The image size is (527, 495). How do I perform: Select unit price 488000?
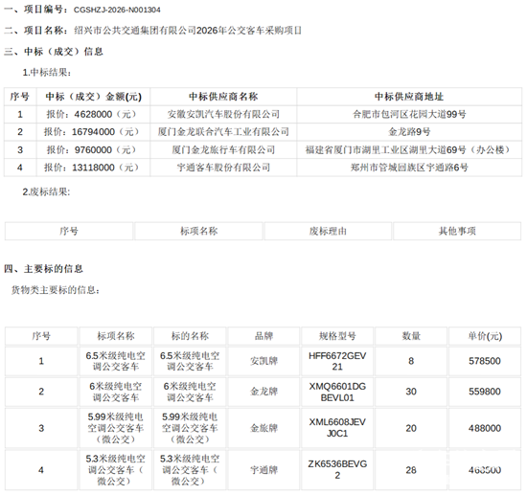(x=485, y=428)
